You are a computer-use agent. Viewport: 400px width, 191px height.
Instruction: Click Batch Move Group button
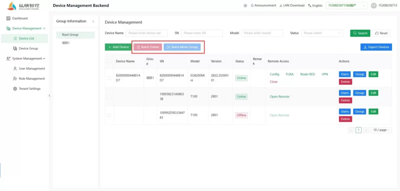pos(182,47)
